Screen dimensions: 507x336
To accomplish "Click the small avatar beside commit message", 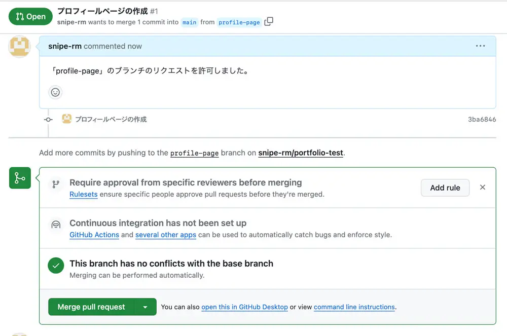I will pos(66,119).
